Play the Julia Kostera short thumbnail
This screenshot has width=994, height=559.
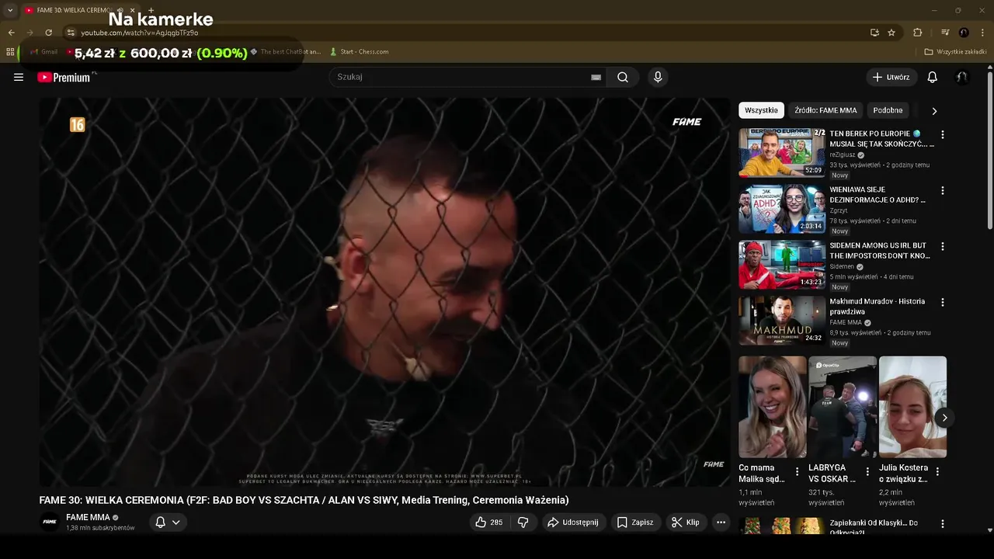pos(912,407)
